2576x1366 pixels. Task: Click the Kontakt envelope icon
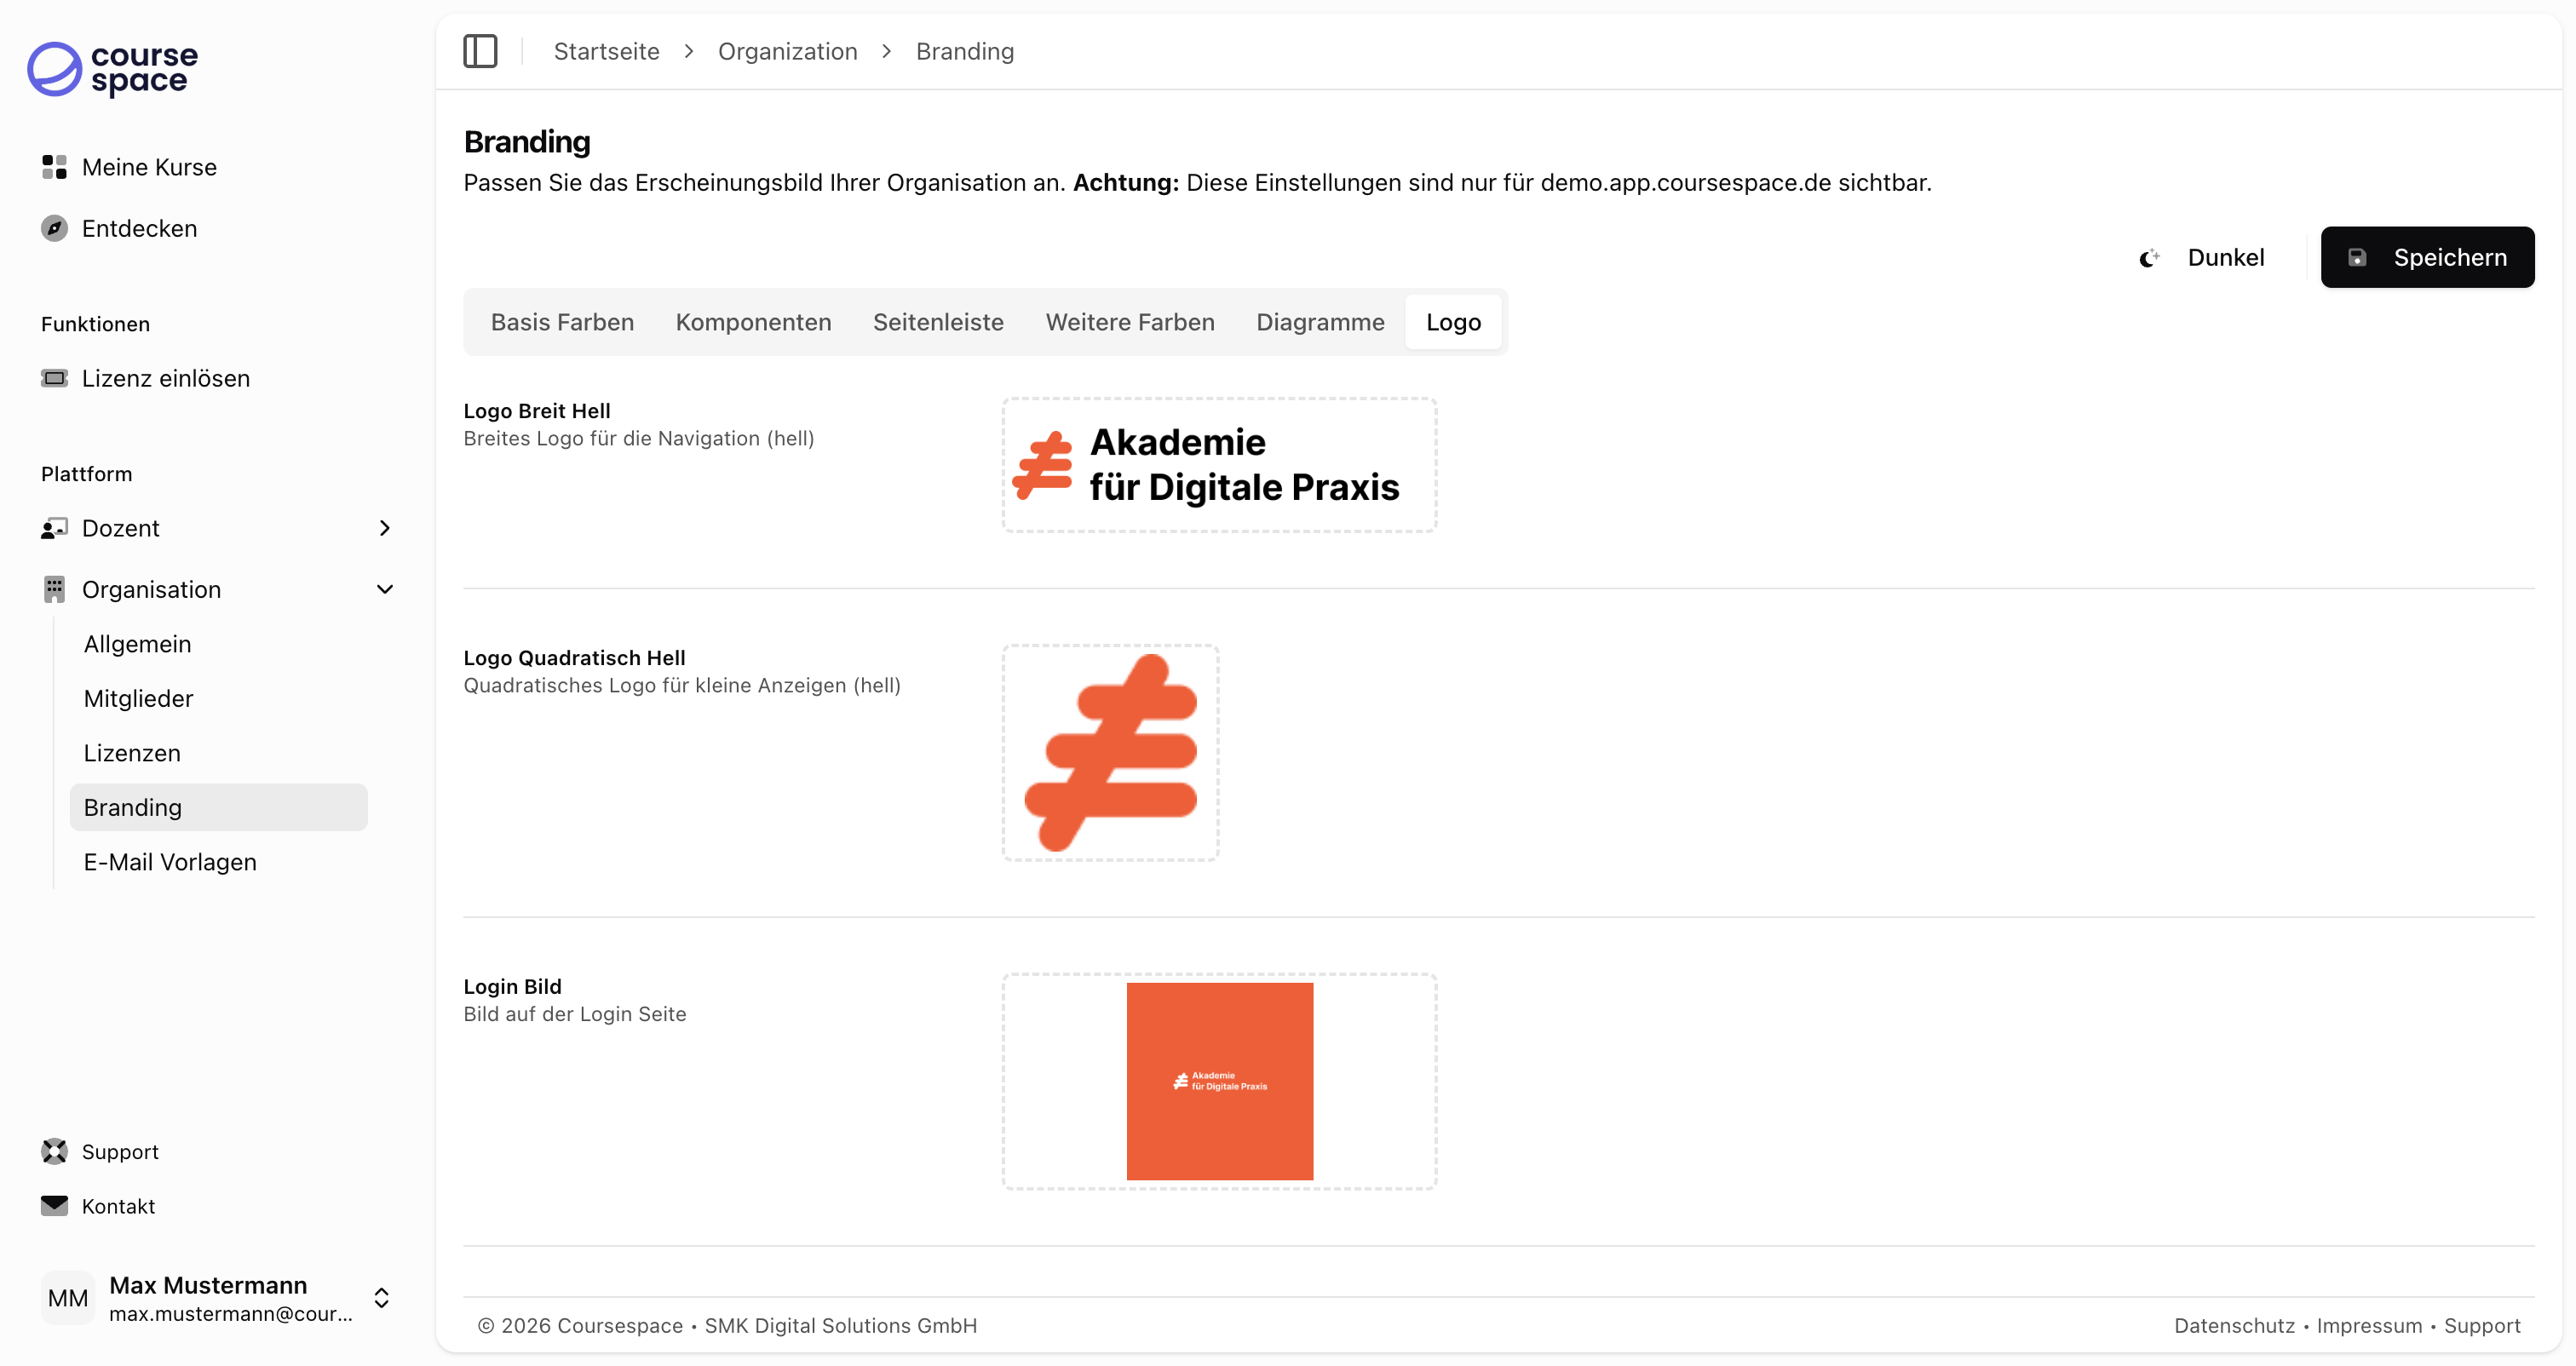54,1205
